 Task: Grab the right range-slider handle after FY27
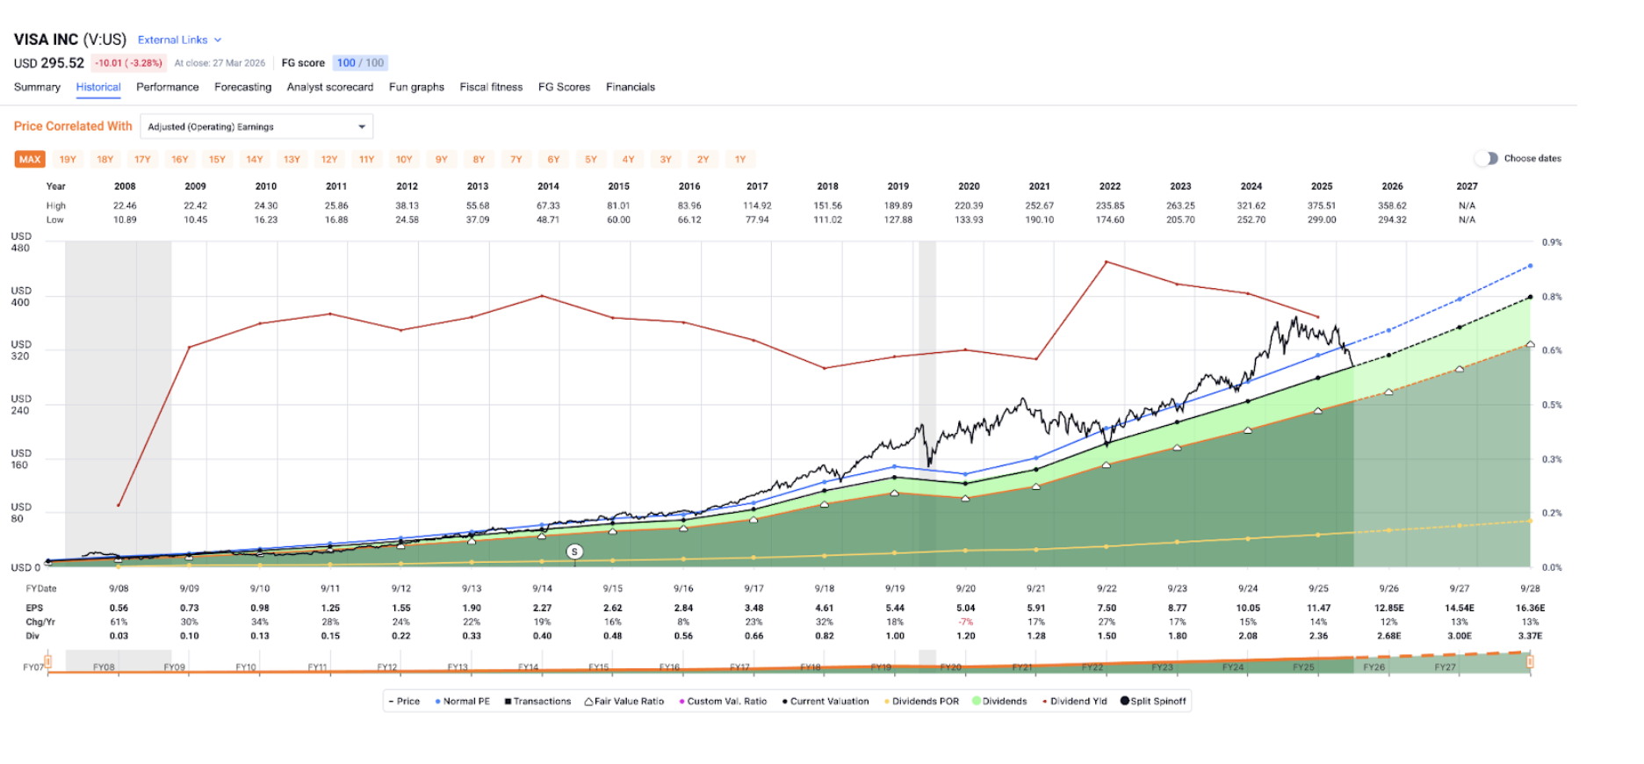[1530, 661]
